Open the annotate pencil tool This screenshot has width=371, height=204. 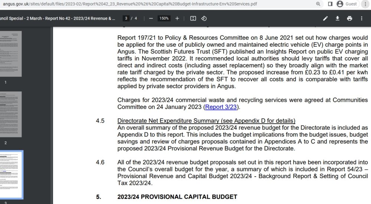(325, 19)
